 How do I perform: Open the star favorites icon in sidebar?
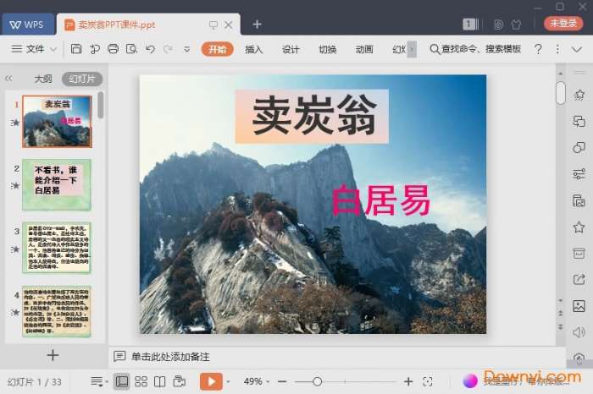[x=579, y=227]
